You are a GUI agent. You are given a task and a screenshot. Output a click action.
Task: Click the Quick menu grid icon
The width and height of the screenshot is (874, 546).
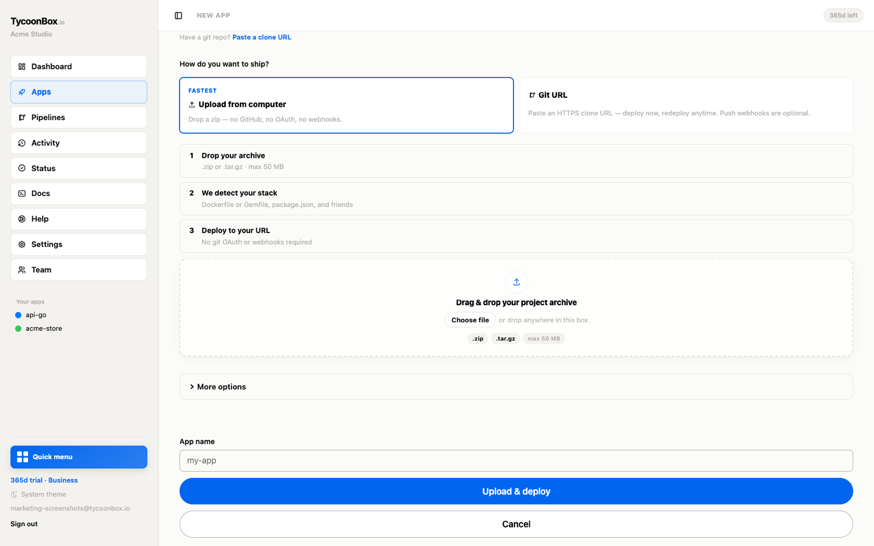pyautogui.click(x=22, y=457)
